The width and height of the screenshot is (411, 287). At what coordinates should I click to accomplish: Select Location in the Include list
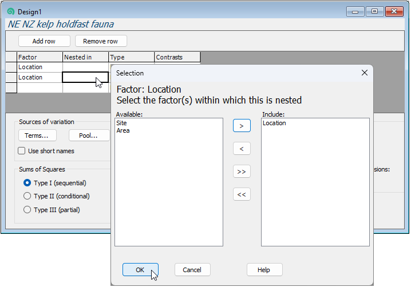click(275, 123)
